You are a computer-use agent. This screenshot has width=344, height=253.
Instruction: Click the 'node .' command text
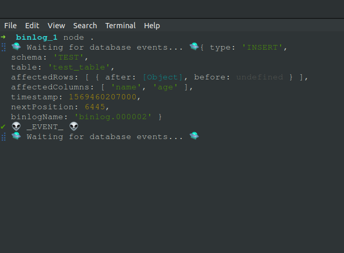(79, 38)
